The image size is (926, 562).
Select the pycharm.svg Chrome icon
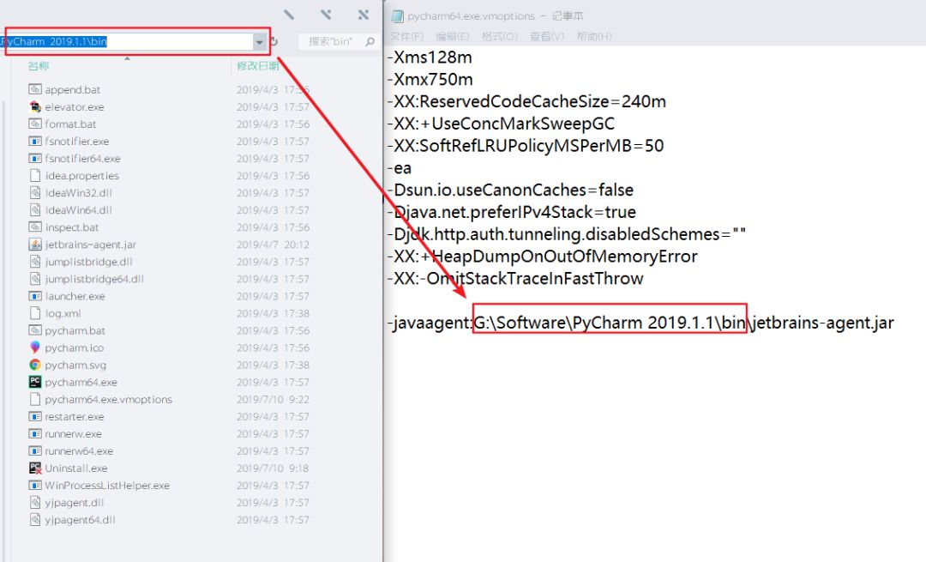[35, 365]
